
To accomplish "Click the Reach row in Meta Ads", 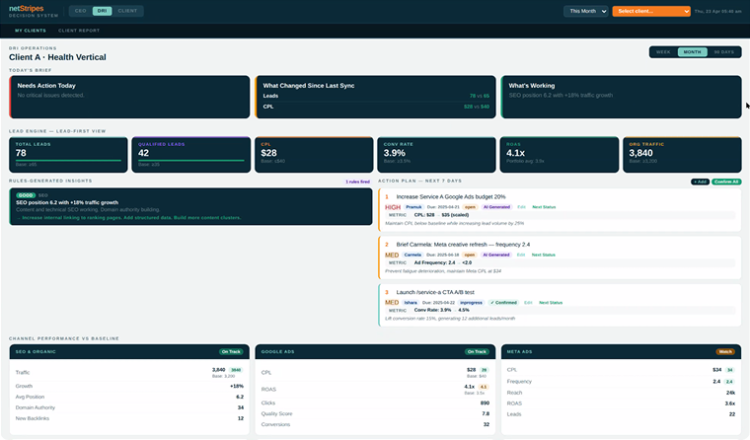I will 621,393.
